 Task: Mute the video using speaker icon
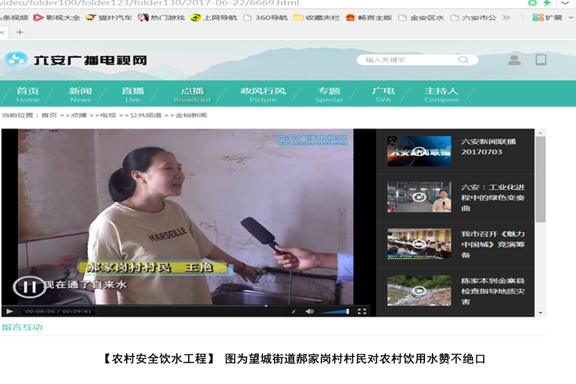pos(310,312)
